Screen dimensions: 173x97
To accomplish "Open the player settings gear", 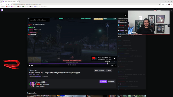I will (112, 65).
